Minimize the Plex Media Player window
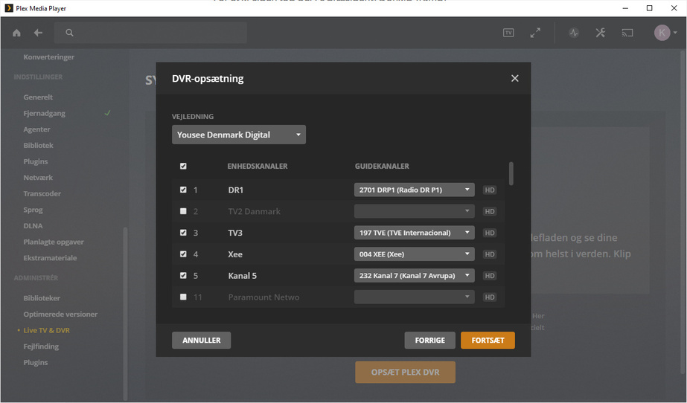This screenshot has height=403, width=687. tap(625, 8)
